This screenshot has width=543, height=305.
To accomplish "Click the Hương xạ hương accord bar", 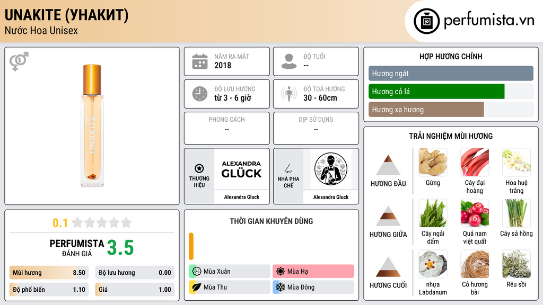I will click(451, 110).
